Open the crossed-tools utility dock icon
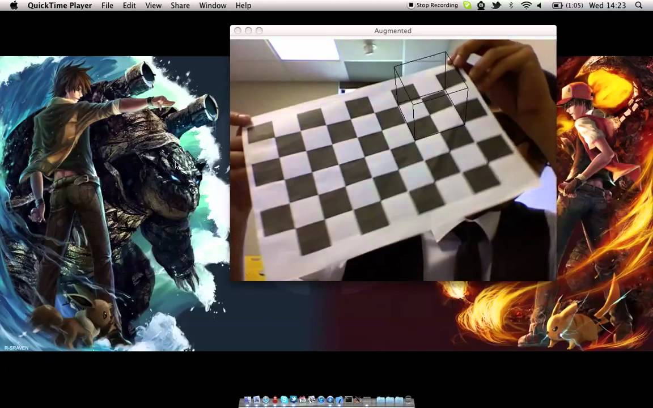This screenshot has width=653, height=408. tap(358, 400)
